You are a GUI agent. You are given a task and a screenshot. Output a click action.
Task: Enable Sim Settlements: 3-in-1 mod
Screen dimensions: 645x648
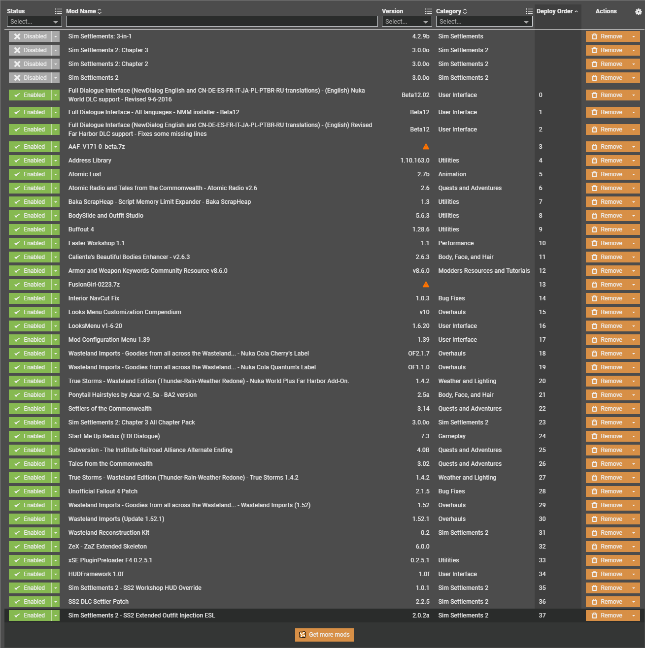point(30,36)
